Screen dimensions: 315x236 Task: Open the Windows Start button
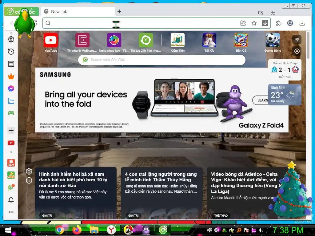tap(8, 230)
